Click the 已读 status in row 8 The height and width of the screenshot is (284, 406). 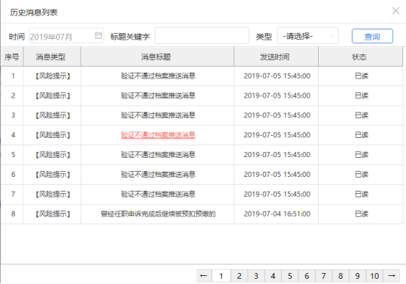click(361, 214)
